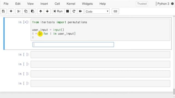The image size is (175, 98).
Task: Click the kernel busy indicator circle
Action: 172,4
